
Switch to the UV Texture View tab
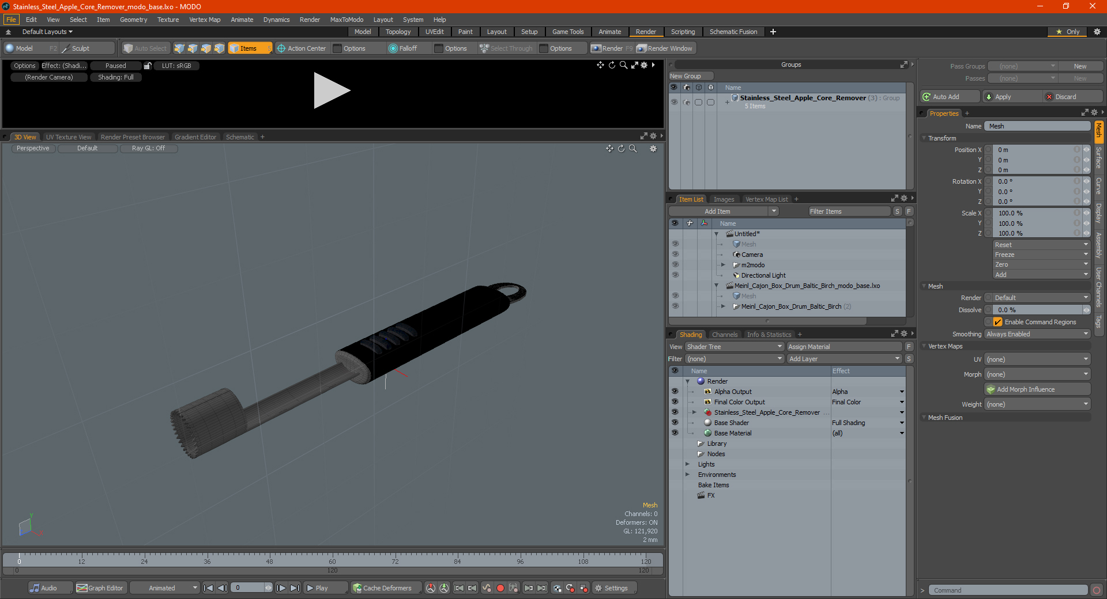click(x=69, y=137)
